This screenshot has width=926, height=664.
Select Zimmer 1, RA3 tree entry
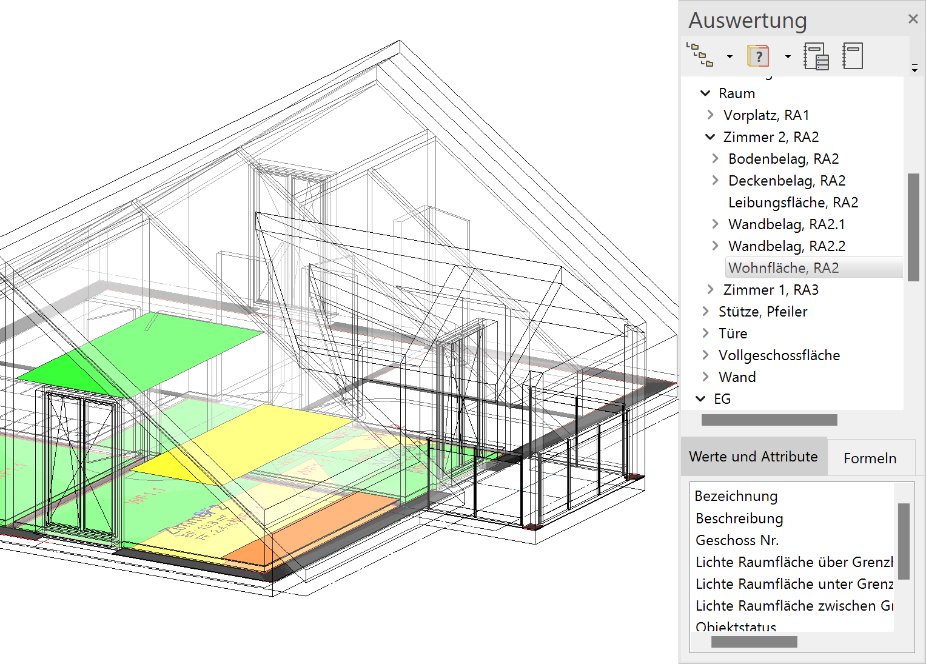(771, 290)
